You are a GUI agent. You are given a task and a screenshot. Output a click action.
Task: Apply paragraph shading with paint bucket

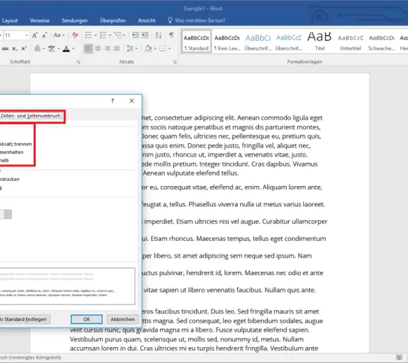point(149,48)
